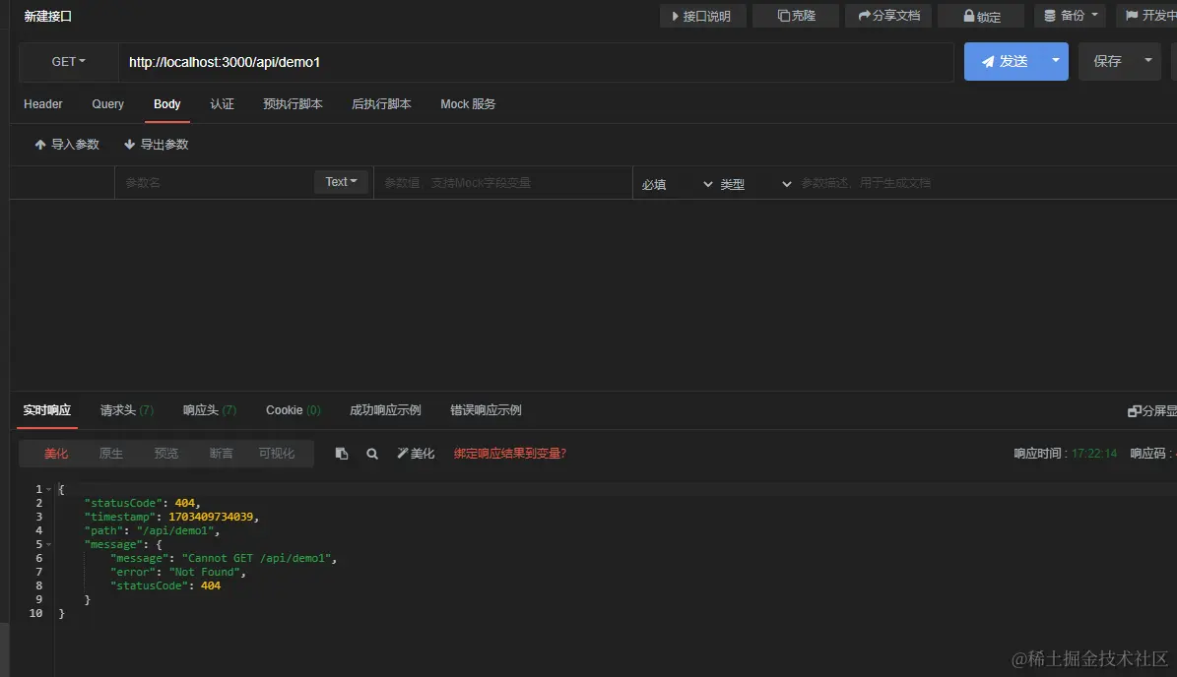Click the "statusCode": 404 line 2 text
Screen dimensions: 1177x677
(142, 503)
